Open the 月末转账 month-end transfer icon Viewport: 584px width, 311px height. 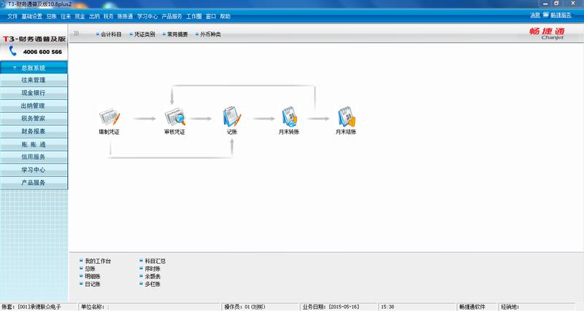pyautogui.click(x=289, y=117)
